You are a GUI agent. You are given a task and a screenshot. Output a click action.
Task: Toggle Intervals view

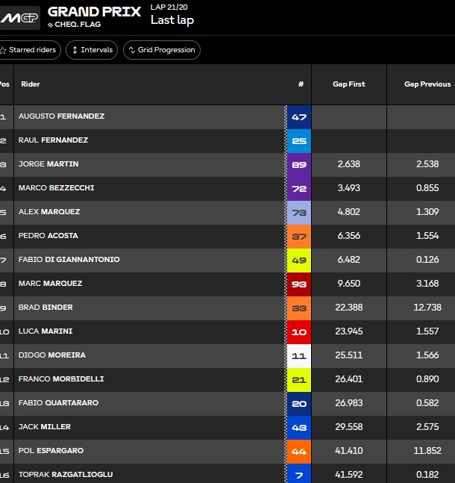coord(92,50)
